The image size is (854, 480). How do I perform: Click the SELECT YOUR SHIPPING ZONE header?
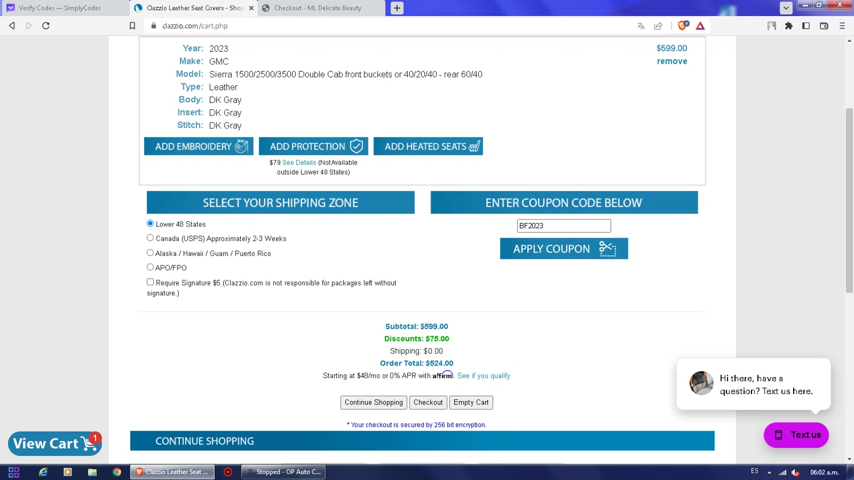[281, 202]
